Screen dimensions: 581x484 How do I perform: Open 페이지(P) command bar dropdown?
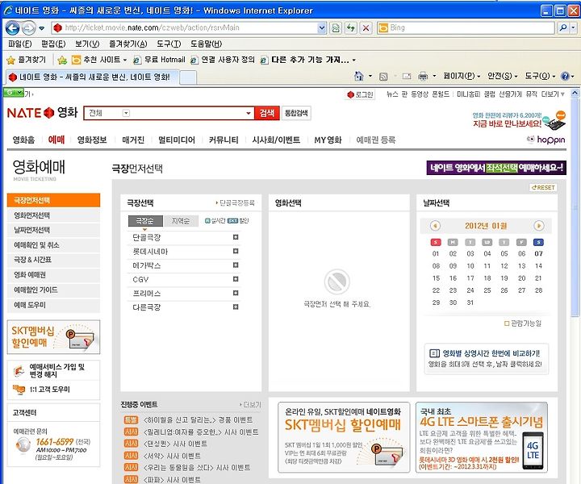pyautogui.click(x=462, y=77)
